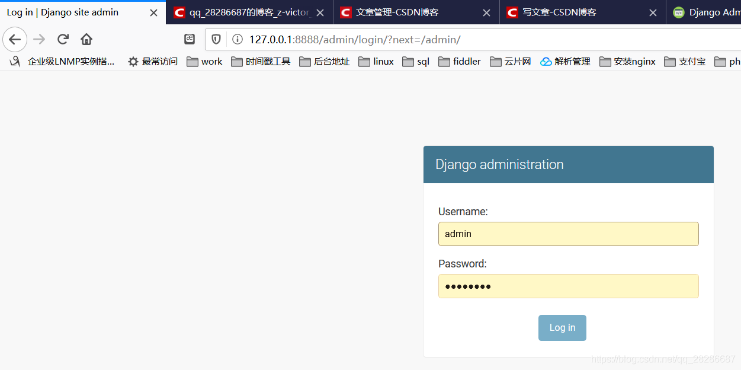
Task: Click the address bar URL 127.0.0.1:8888/admin/login
Action: click(x=355, y=40)
